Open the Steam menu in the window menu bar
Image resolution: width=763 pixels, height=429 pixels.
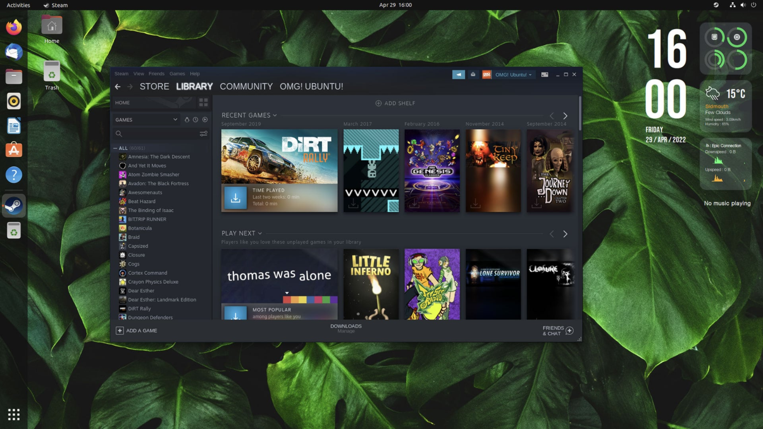pyautogui.click(x=121, y=74)
